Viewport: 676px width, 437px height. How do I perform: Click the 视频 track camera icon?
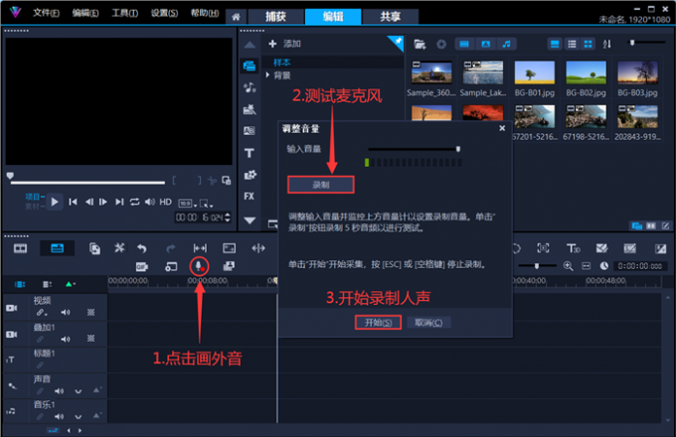(x=12, y=308)
